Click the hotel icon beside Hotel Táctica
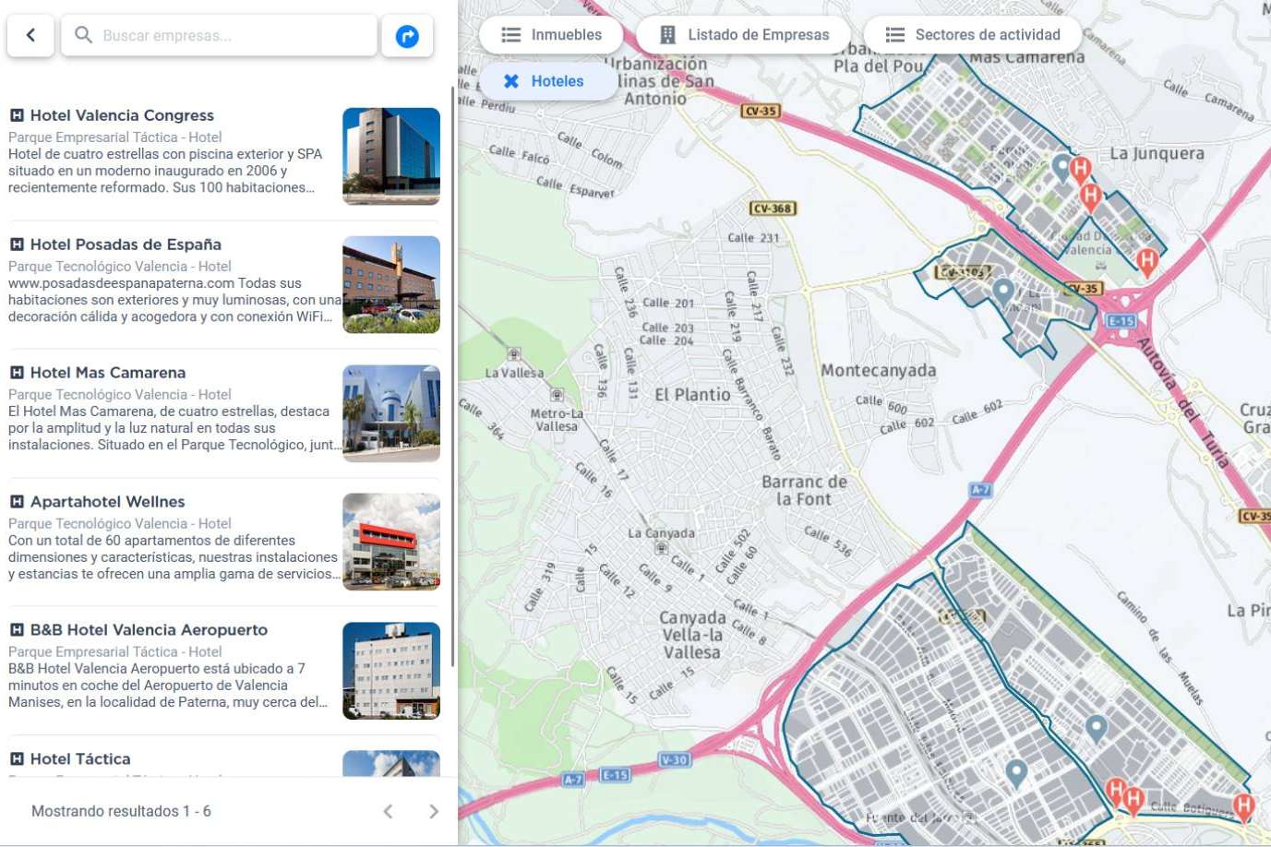 [x=17, y=759]
